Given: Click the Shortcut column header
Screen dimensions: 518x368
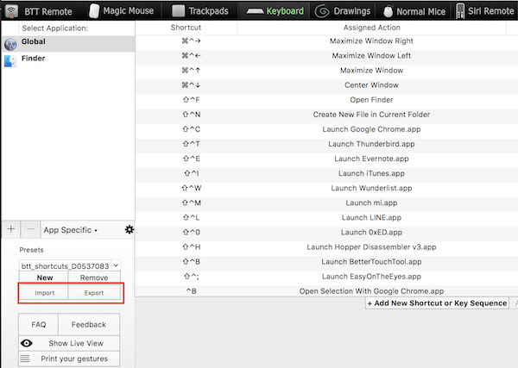Looking at the screenshot, I should click(186, 28).
